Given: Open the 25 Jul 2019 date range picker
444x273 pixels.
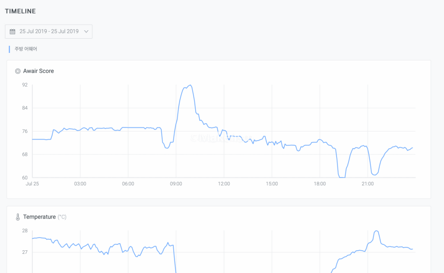Looking at the screenshot, I should point(49,31).
